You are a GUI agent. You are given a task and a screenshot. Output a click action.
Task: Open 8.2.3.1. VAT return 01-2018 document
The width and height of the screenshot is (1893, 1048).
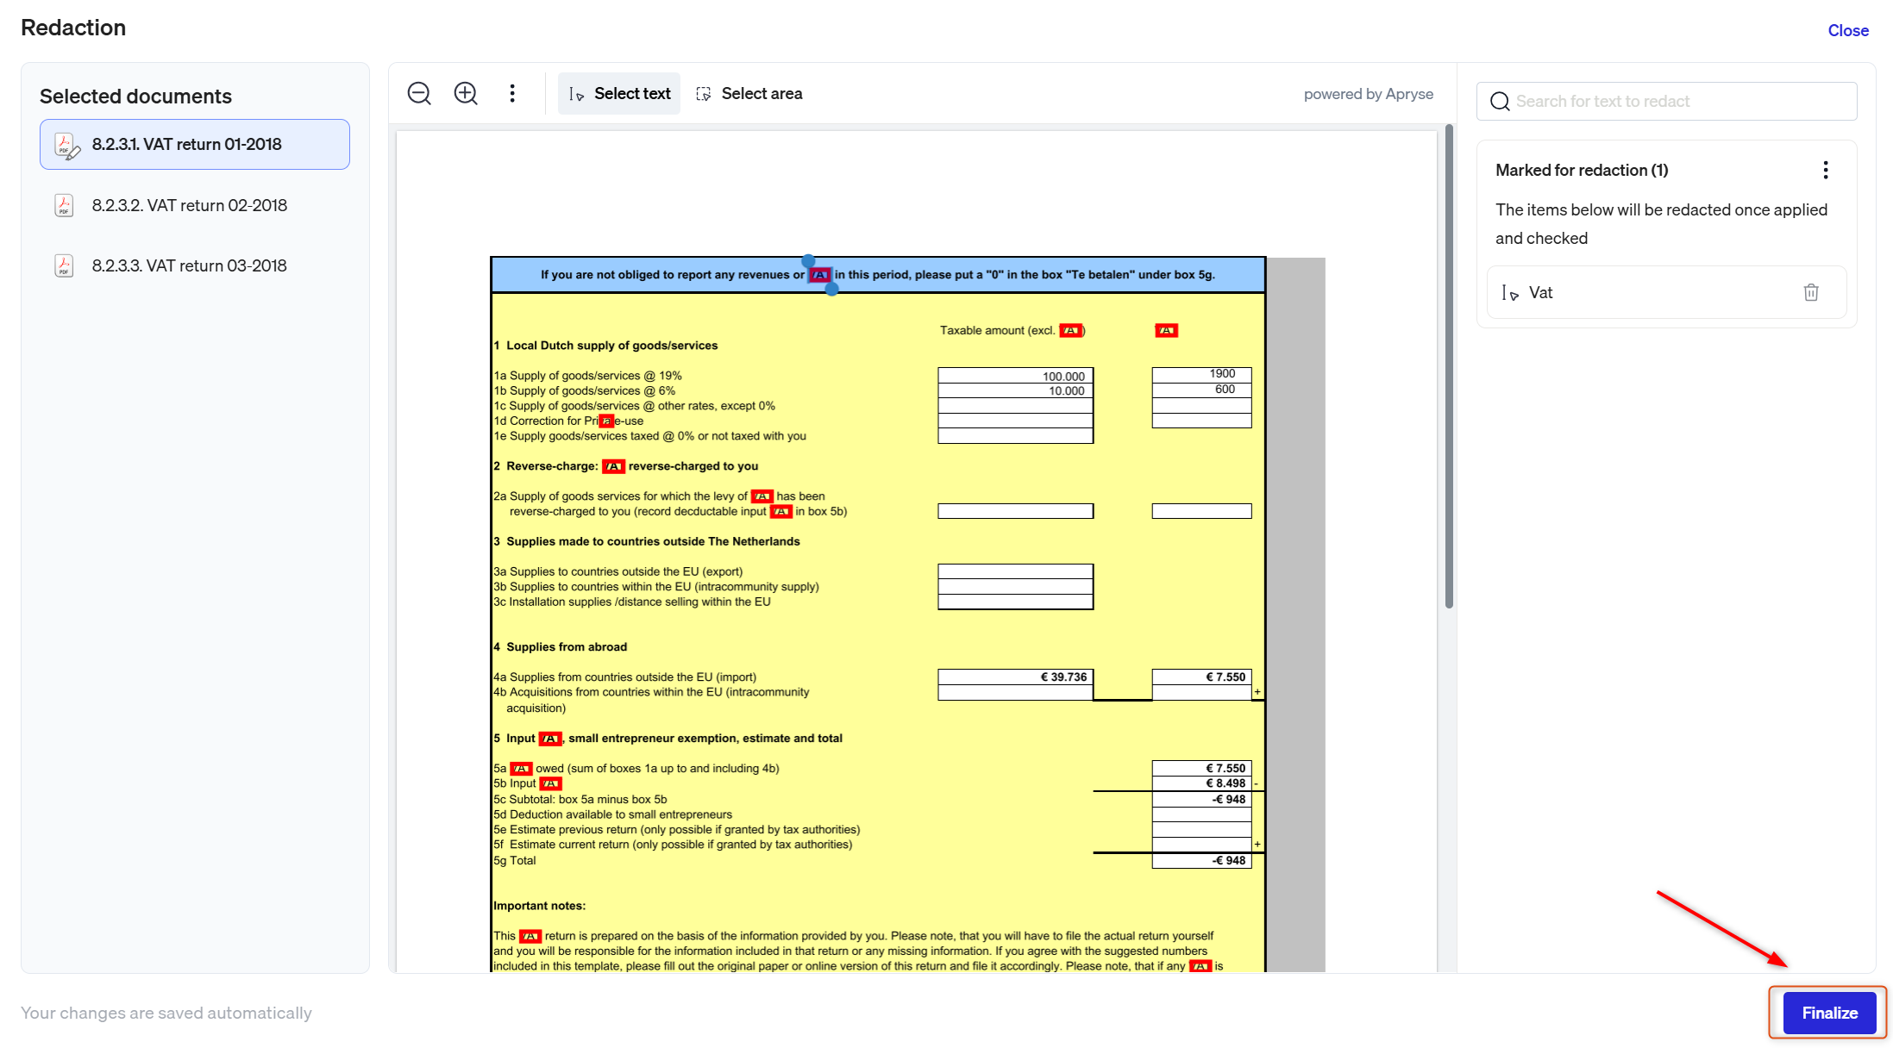coord(195,144)
